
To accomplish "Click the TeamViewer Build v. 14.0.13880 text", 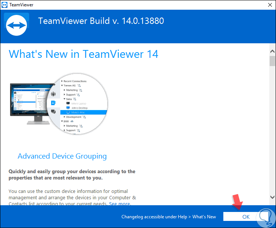I will point(101,21).
